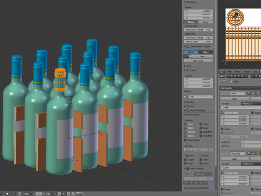Open Fit Type dropdown of Array modifier
The height and width of the screenshot is (196, 261).
[x=251, y=103]
